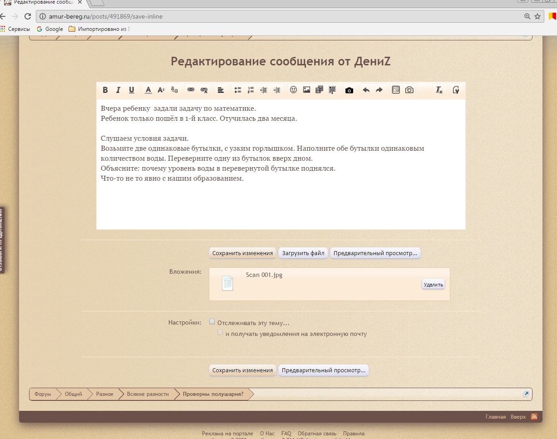Insert a numbered list
Screen dimensions: 557x439
(x=251, y=90)
